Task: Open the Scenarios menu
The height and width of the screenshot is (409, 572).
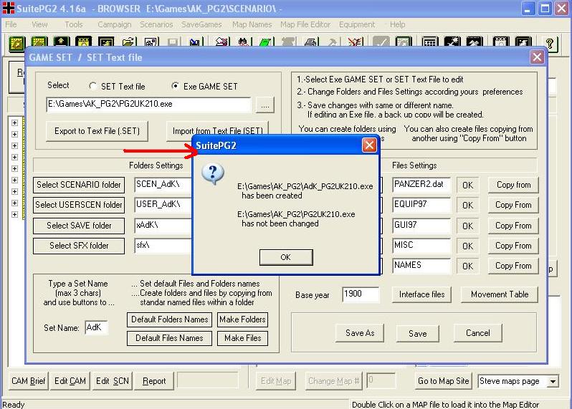Action: click(156, 24)
